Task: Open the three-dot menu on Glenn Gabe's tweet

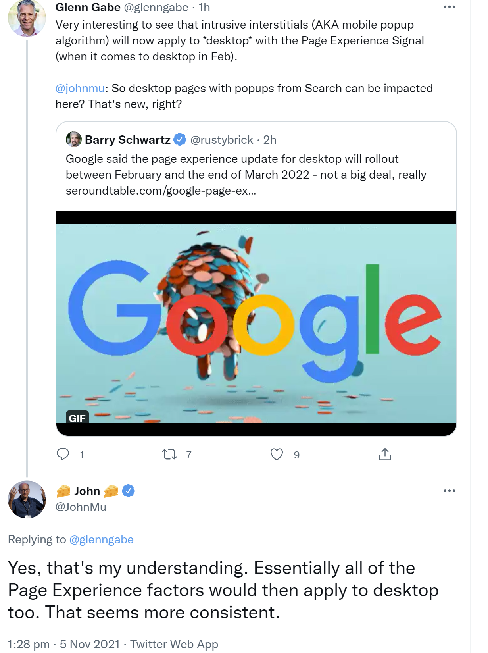Action: point(450,6)
